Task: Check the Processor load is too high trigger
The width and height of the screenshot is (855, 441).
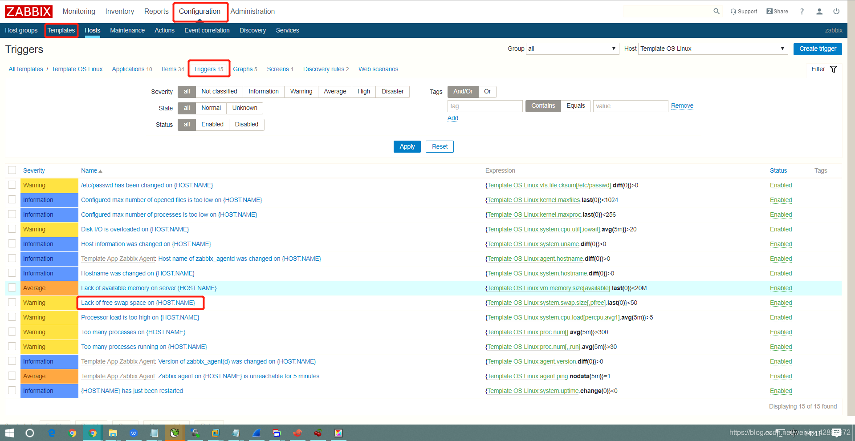Action: tap(12, 317)
